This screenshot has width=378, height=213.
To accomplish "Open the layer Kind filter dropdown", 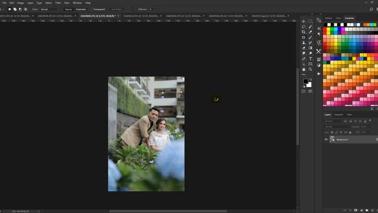I will 333,121.
